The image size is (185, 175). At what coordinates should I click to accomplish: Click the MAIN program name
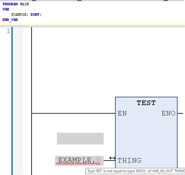click(x=24, y=4)
